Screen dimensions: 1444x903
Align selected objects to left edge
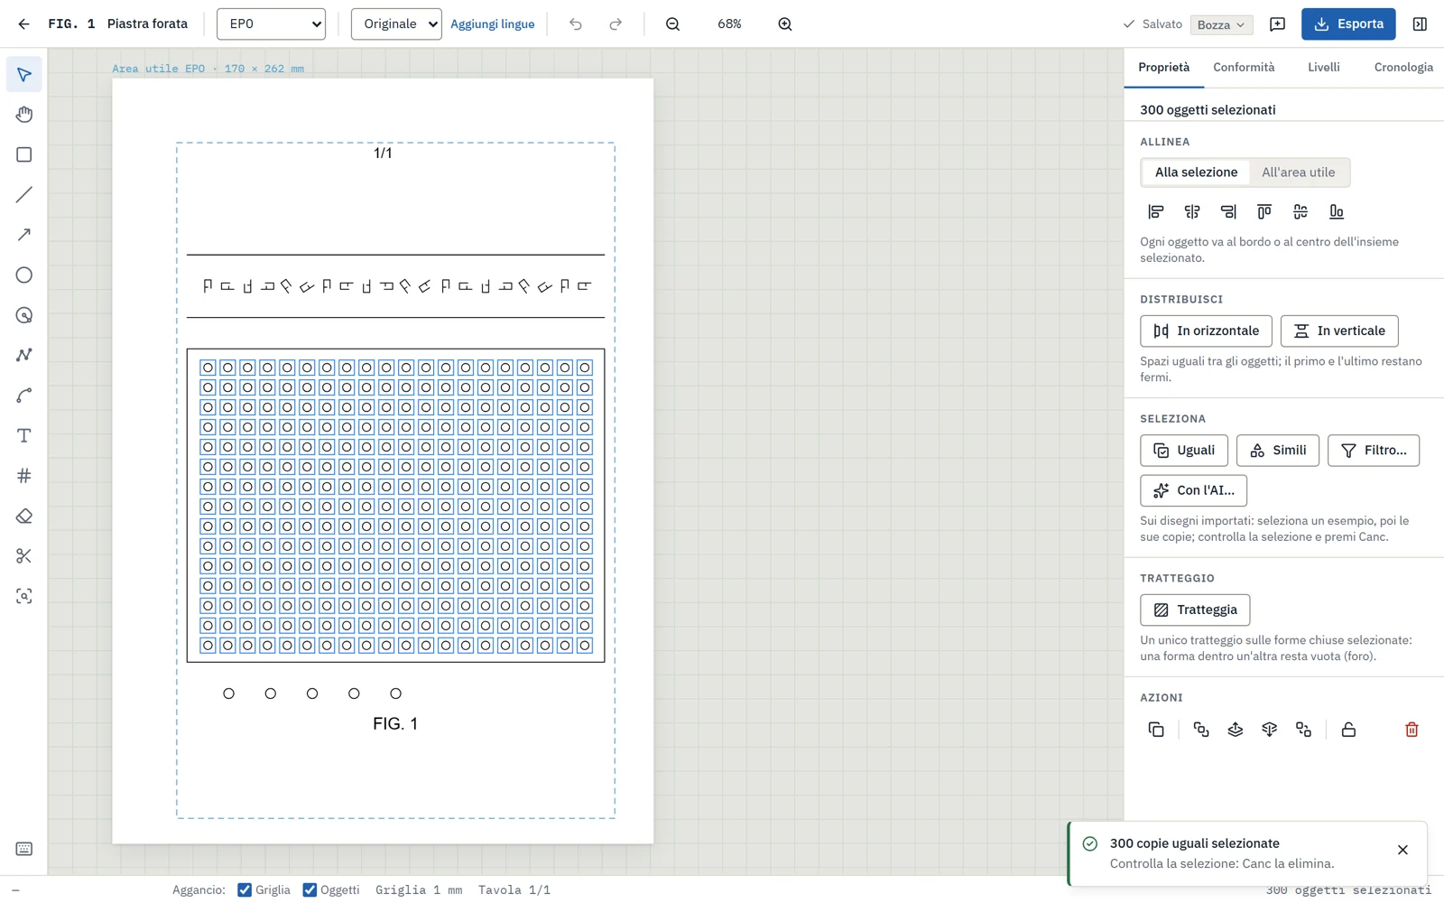[x=1156, y=211]
